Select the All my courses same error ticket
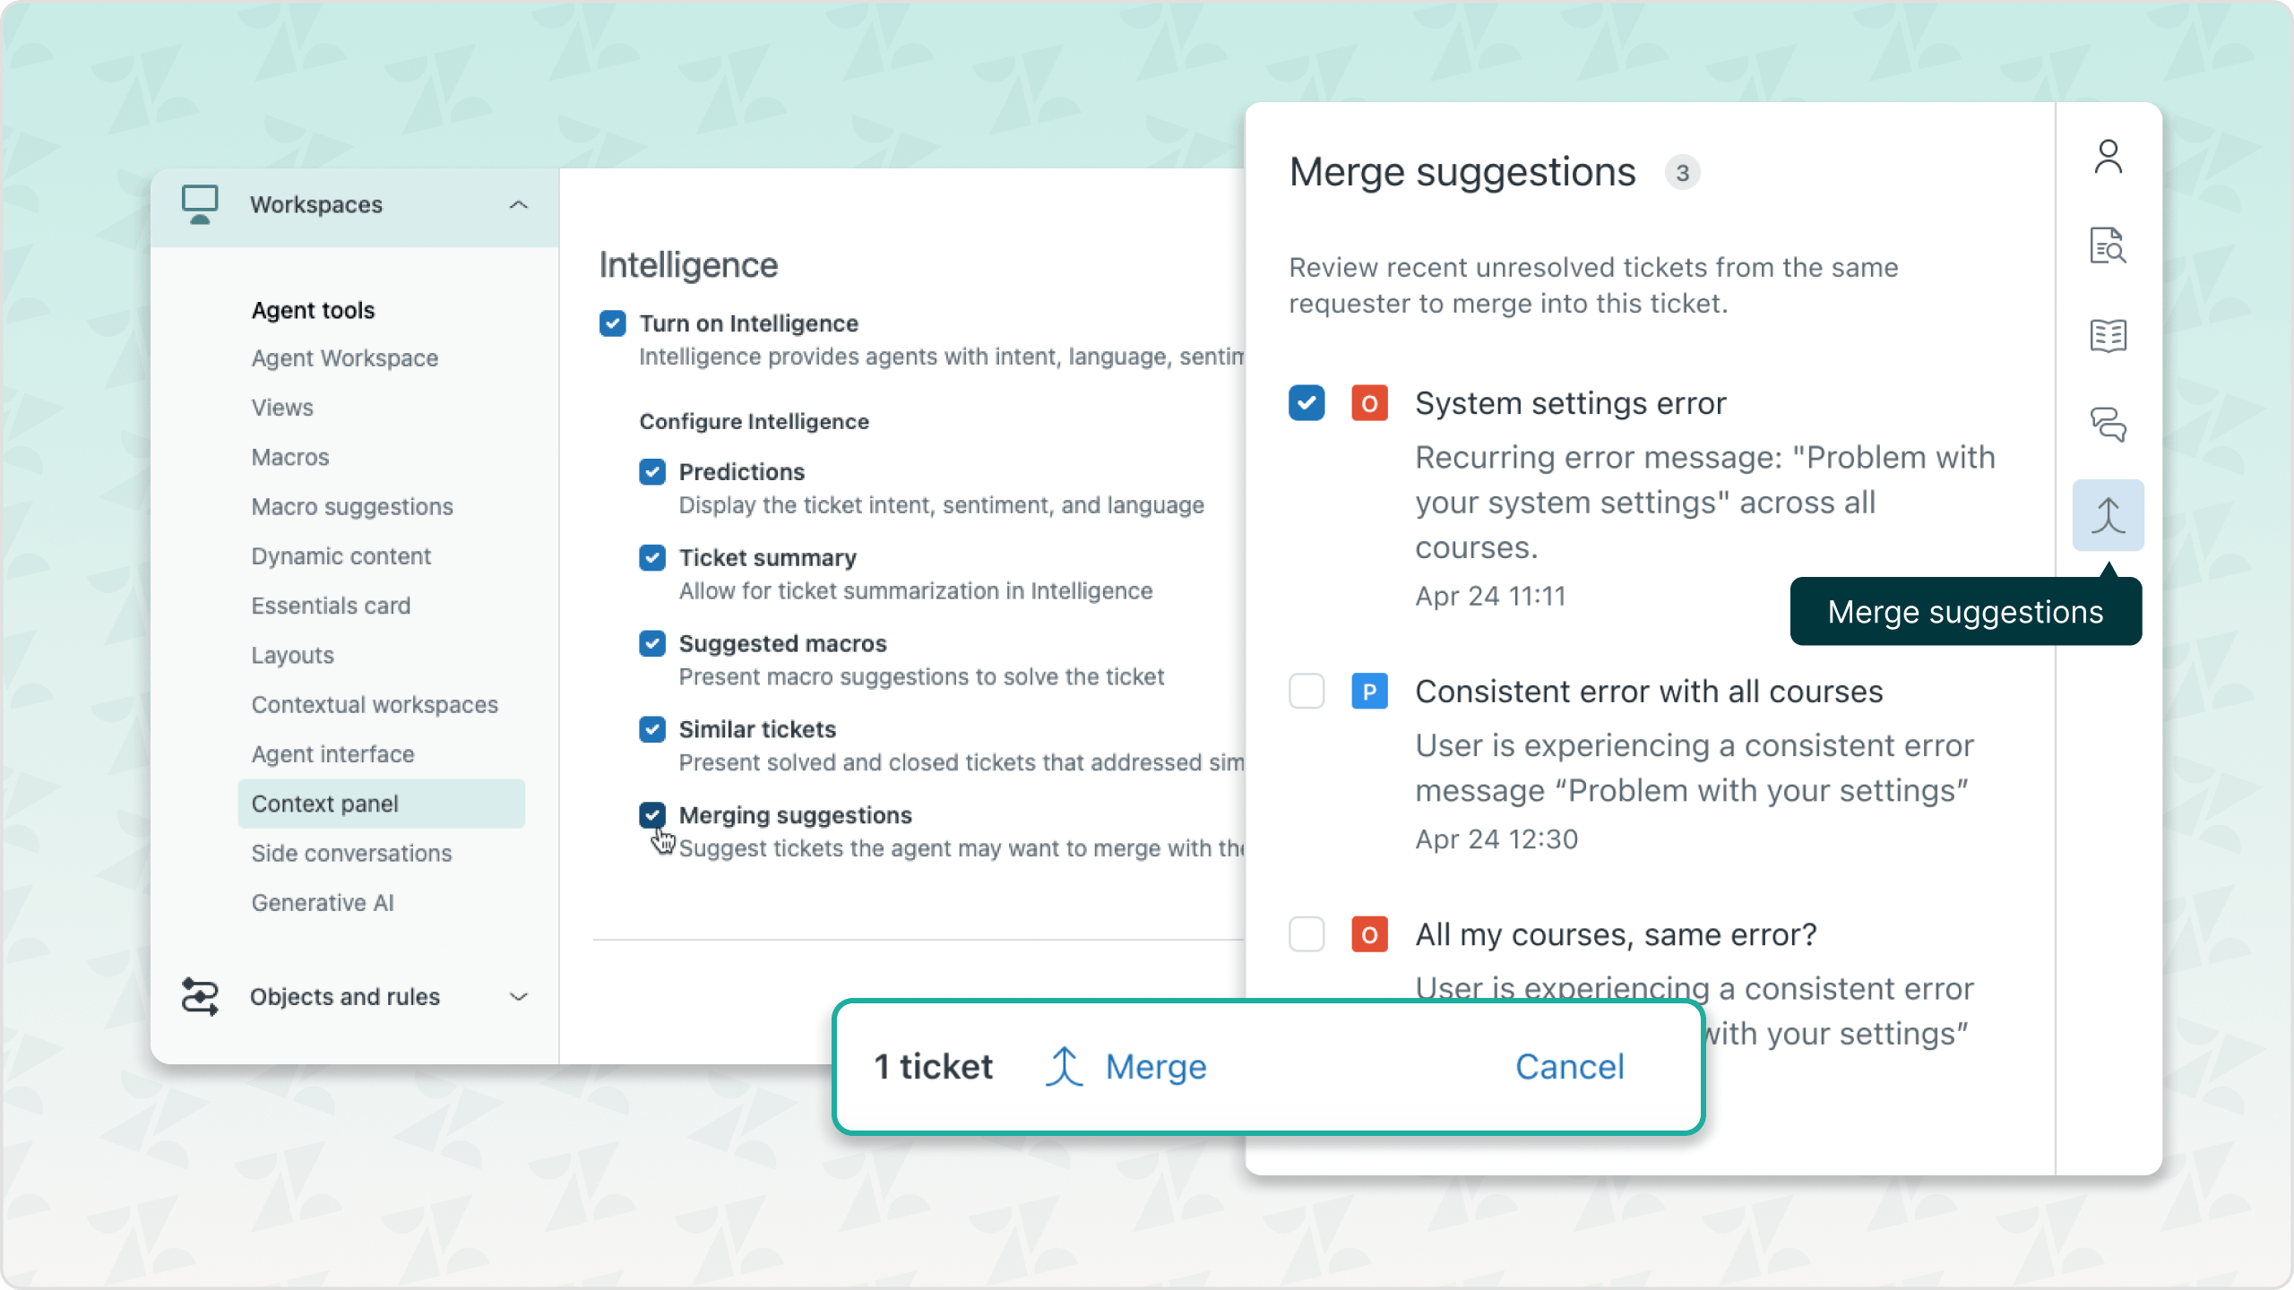Viewport: 2294px width, 1290px height. pyautogui.click(x=1307, y=933)
